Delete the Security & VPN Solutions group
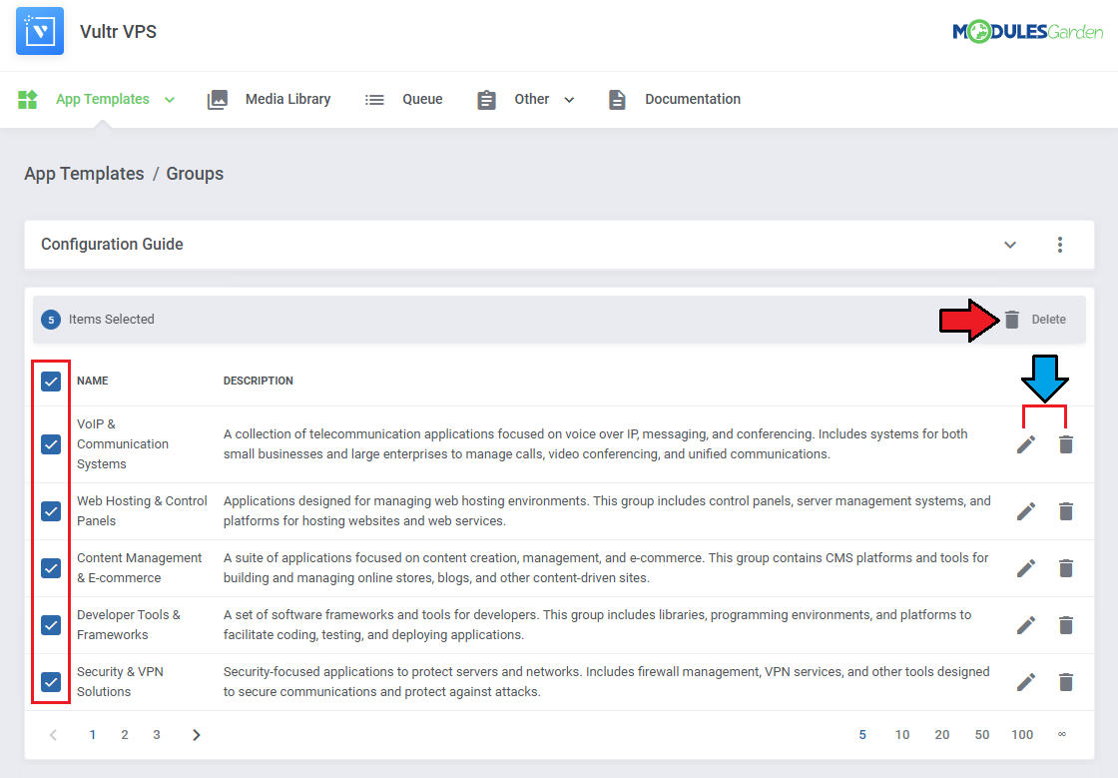 1066,682
